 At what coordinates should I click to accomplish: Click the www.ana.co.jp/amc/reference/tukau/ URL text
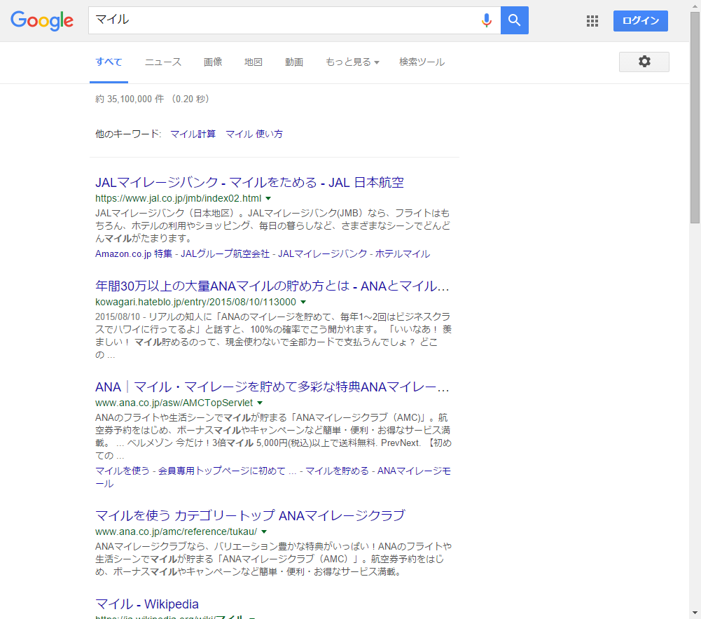pyautogui.click(x=176, y=532)
